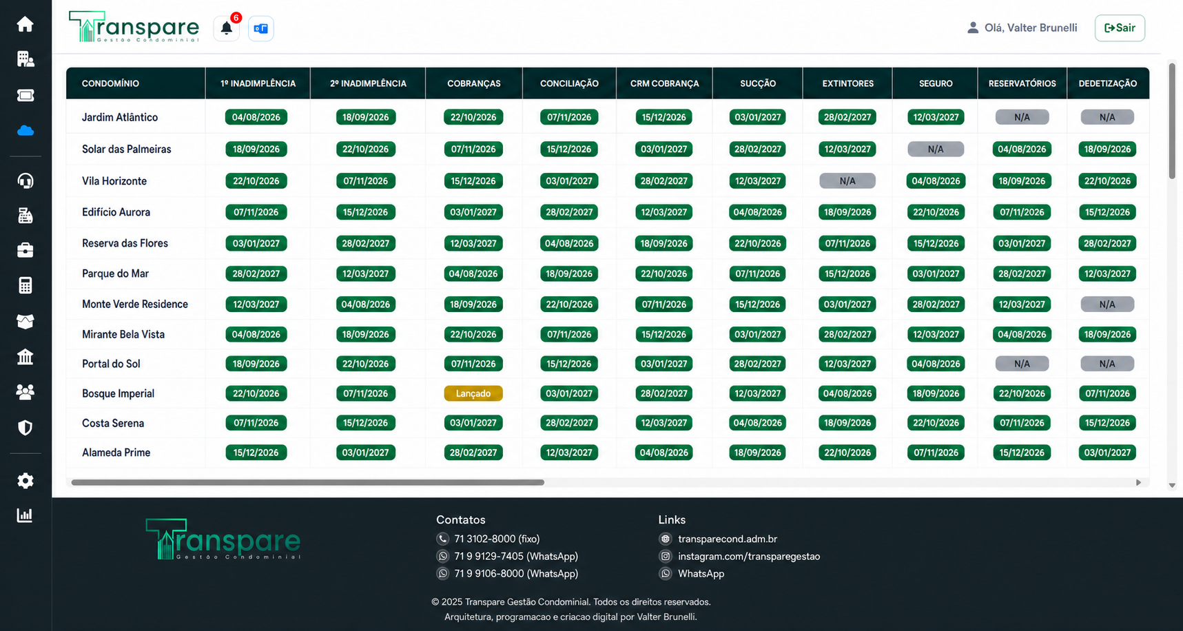Click the user avatar icon beside greeting

(973, 28)
